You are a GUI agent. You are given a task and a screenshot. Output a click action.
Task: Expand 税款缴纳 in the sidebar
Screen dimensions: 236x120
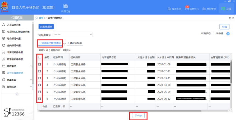click(x=16, y=66)
